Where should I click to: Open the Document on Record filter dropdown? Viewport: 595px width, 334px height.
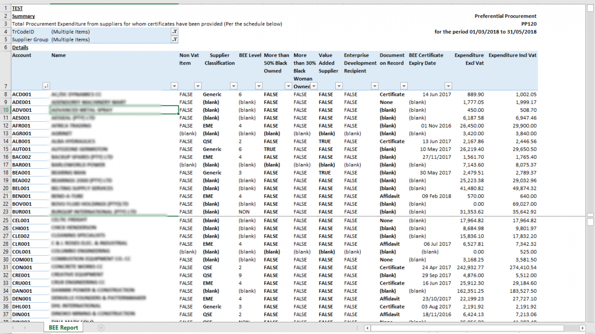(404, 86)
